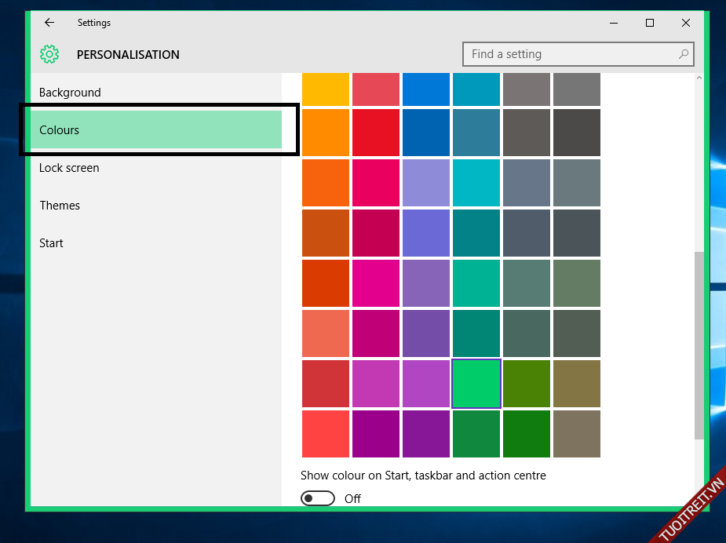The width and height of the screenshot is (726, 543).
Task: Pick the bright cyan colour swatch
Action: pyautogui.click(x=476, y=183)
